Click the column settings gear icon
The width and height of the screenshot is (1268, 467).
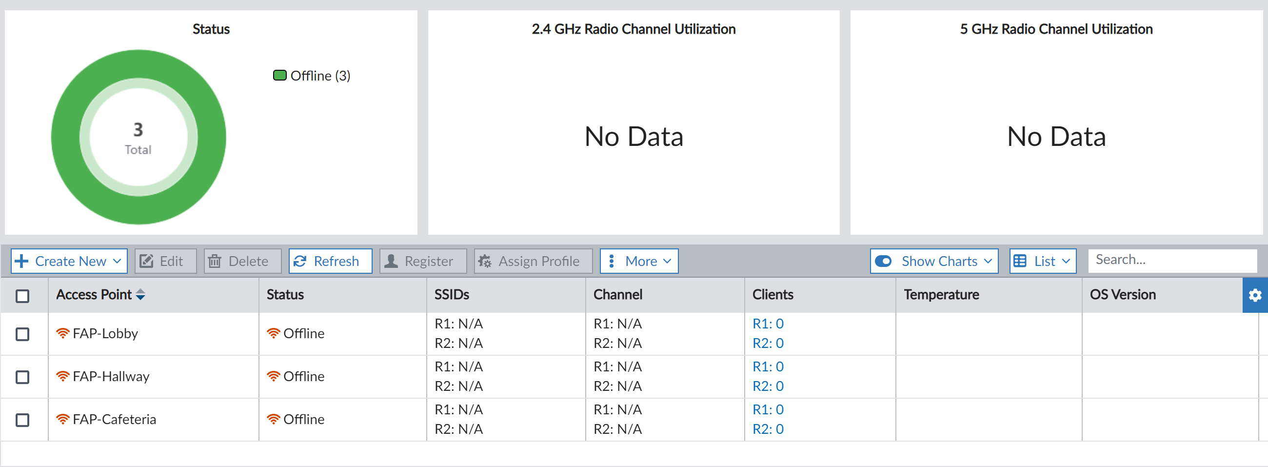coord(1254,295)
